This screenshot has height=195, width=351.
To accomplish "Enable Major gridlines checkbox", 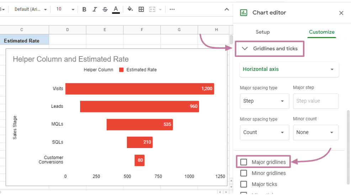I will (x=244, y=162).
